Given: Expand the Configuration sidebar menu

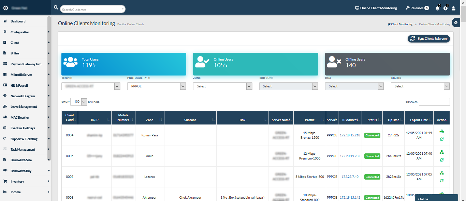Looking at the screenshot, I should pyautogui.click(x=20, y=32).
